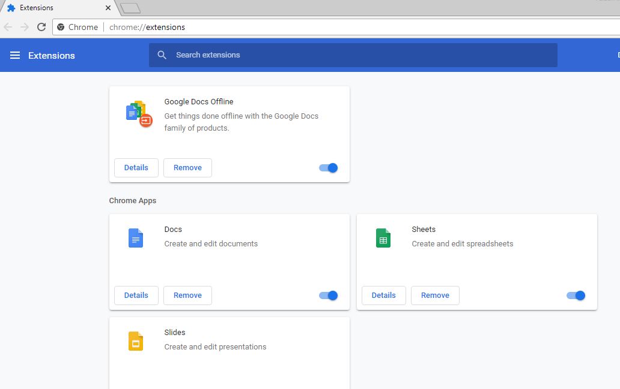Screen dimensions: 620x389
Task: Click 'Create and edit presentations' text
Action: 216,347
